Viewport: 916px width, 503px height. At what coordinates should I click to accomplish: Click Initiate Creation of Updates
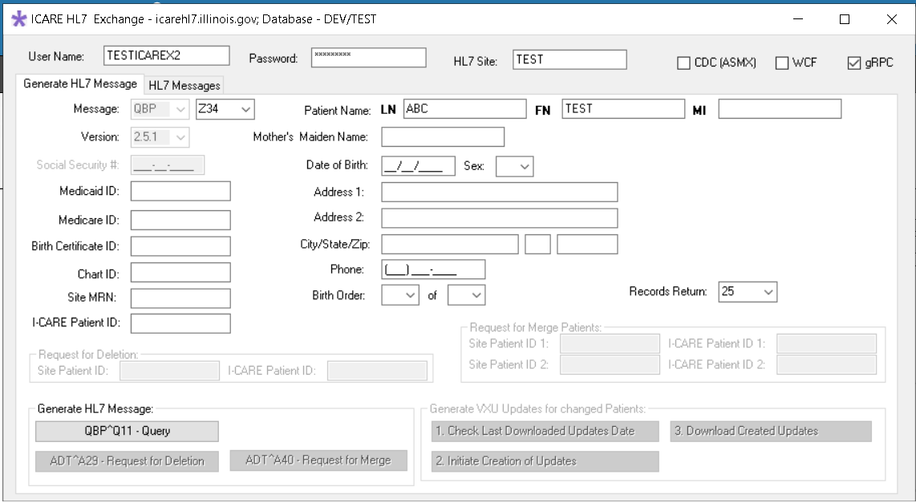(x=545, y=460)
